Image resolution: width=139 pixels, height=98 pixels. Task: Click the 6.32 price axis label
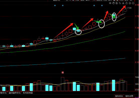coord(137,62)
